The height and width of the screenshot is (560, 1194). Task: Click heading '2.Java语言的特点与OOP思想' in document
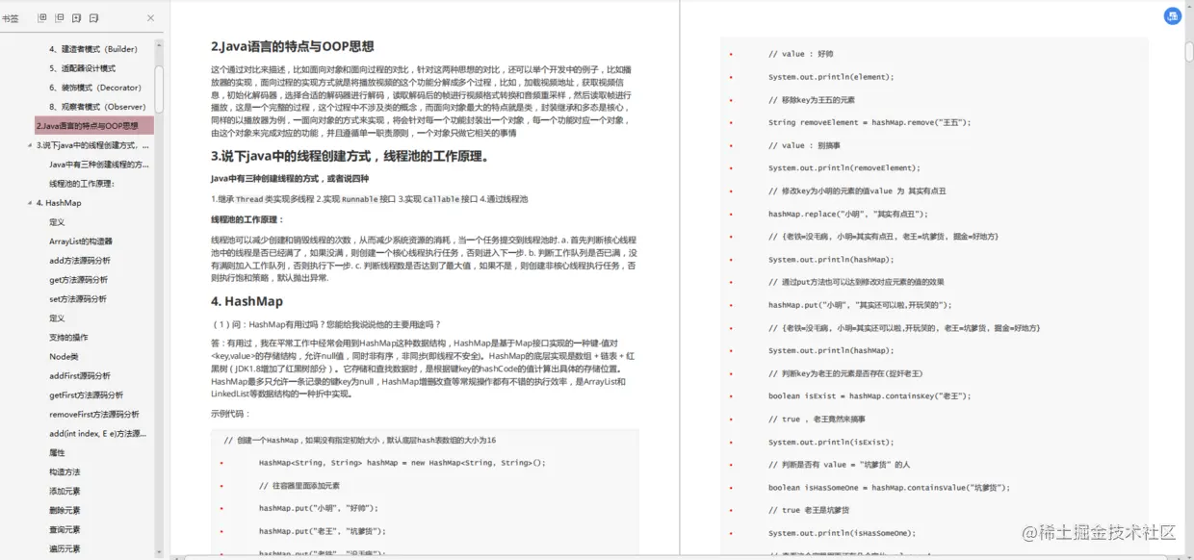(293, 46)
